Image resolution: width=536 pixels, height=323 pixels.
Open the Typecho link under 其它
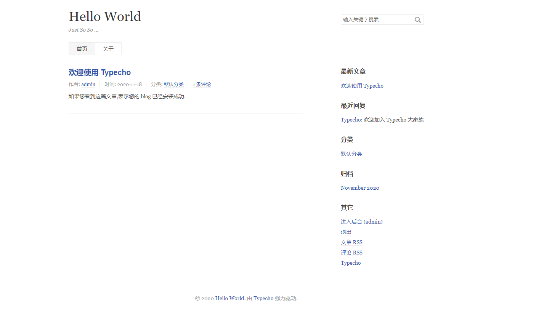tap(351, 263)
